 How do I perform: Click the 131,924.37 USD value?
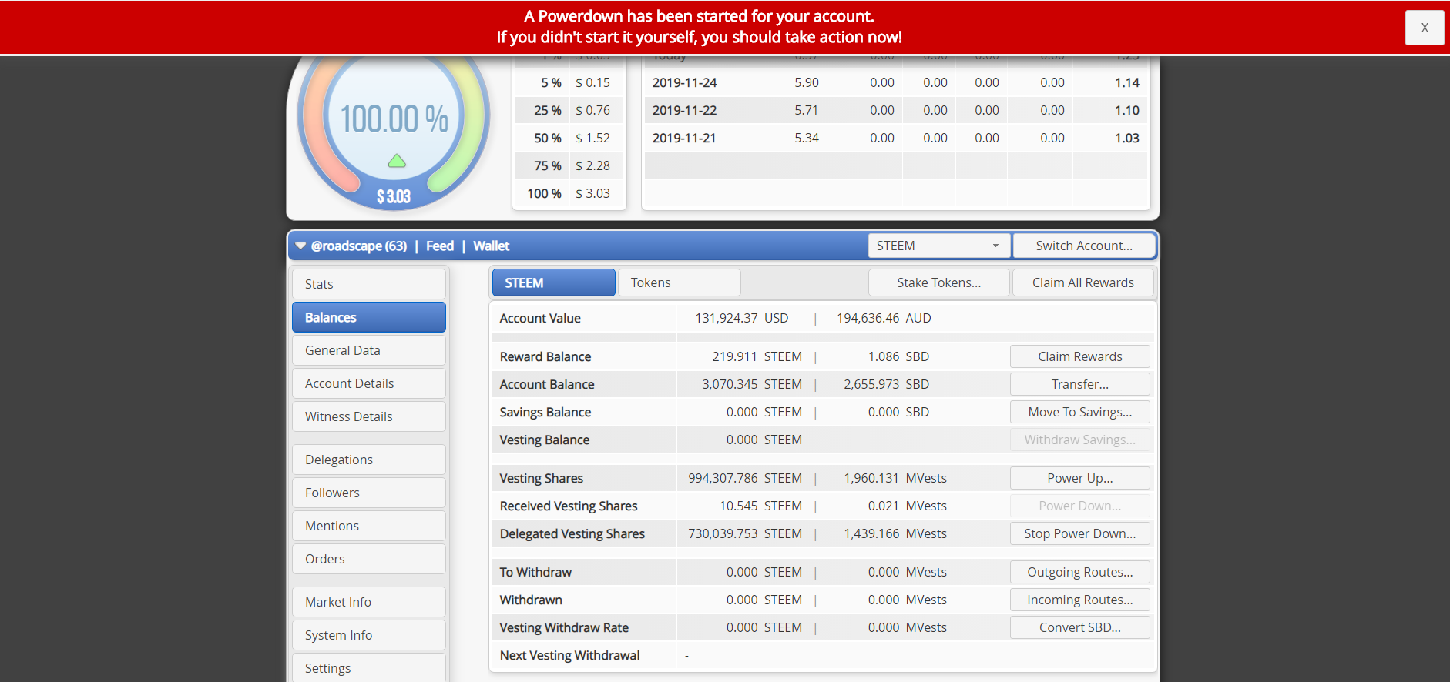(x=742, y=318)
